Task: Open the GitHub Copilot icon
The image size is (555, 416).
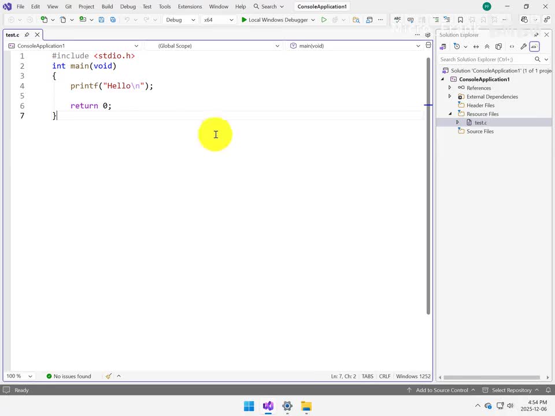Action: (524, 20)
